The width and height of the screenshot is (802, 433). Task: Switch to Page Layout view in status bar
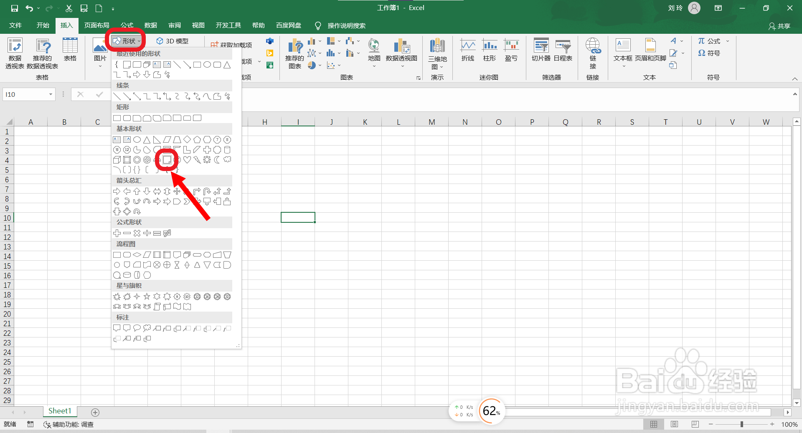(x=674, y=424)
